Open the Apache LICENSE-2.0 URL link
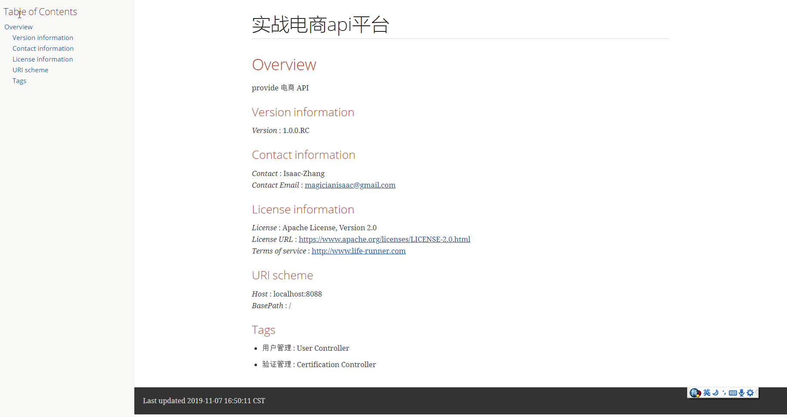 384,239
